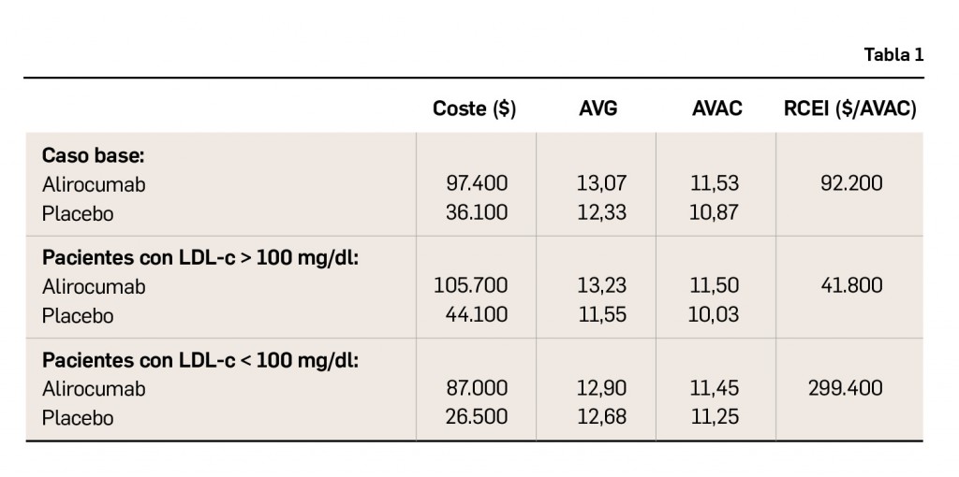This screenshot has width=959, height=477.
Task: Select the cost value 87.000
Action: pos(477,388)
